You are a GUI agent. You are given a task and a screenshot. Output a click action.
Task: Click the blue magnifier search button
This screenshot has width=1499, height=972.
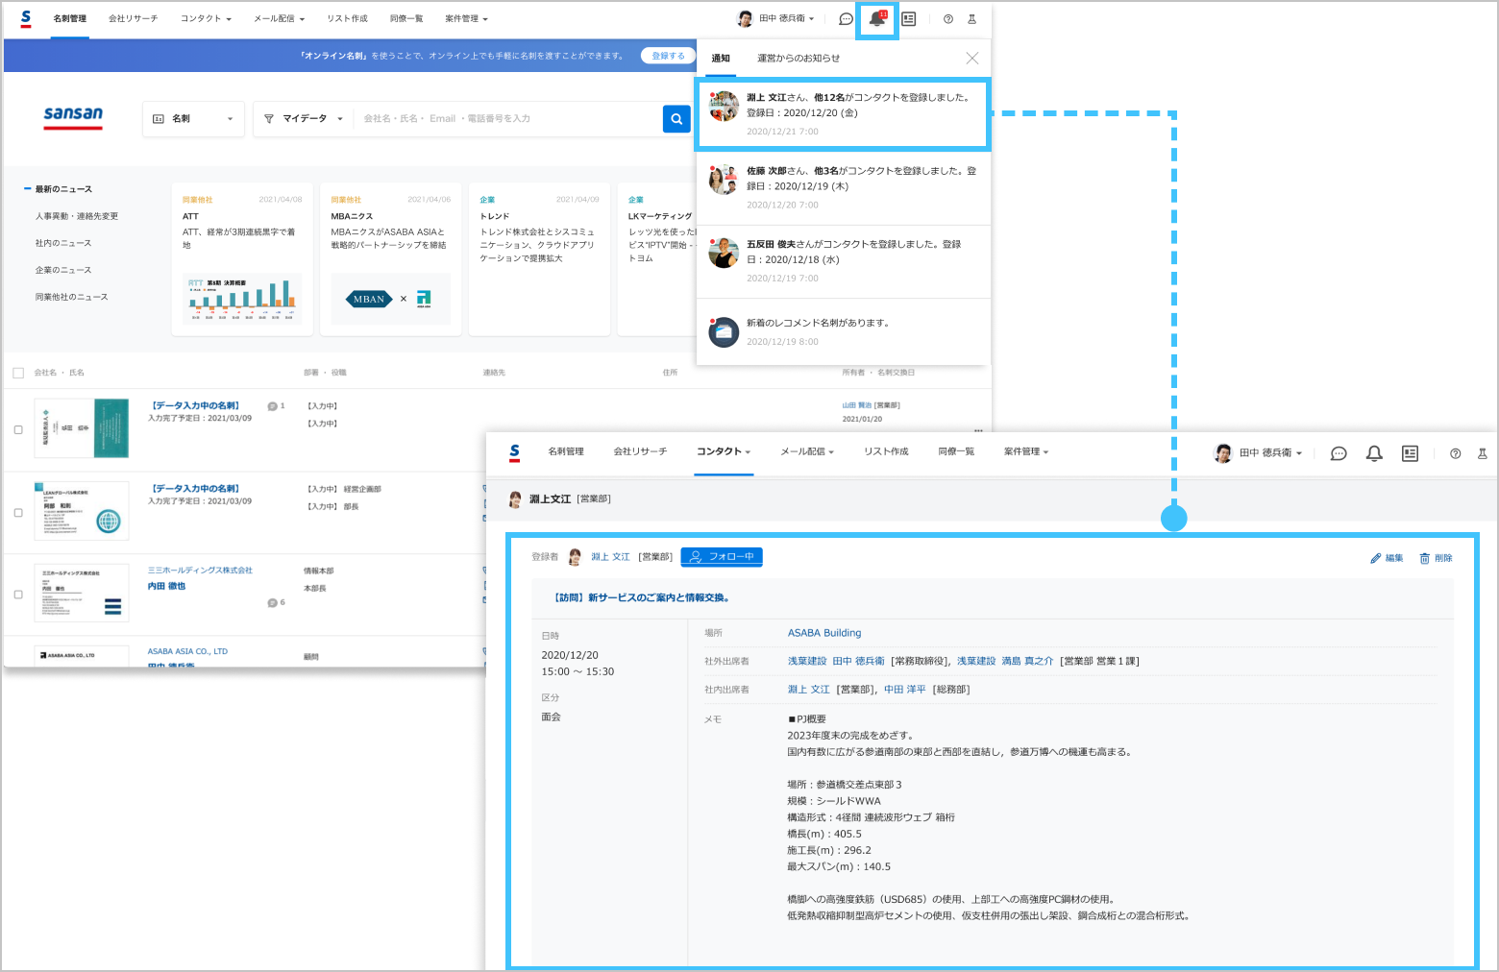click(676, 119)
